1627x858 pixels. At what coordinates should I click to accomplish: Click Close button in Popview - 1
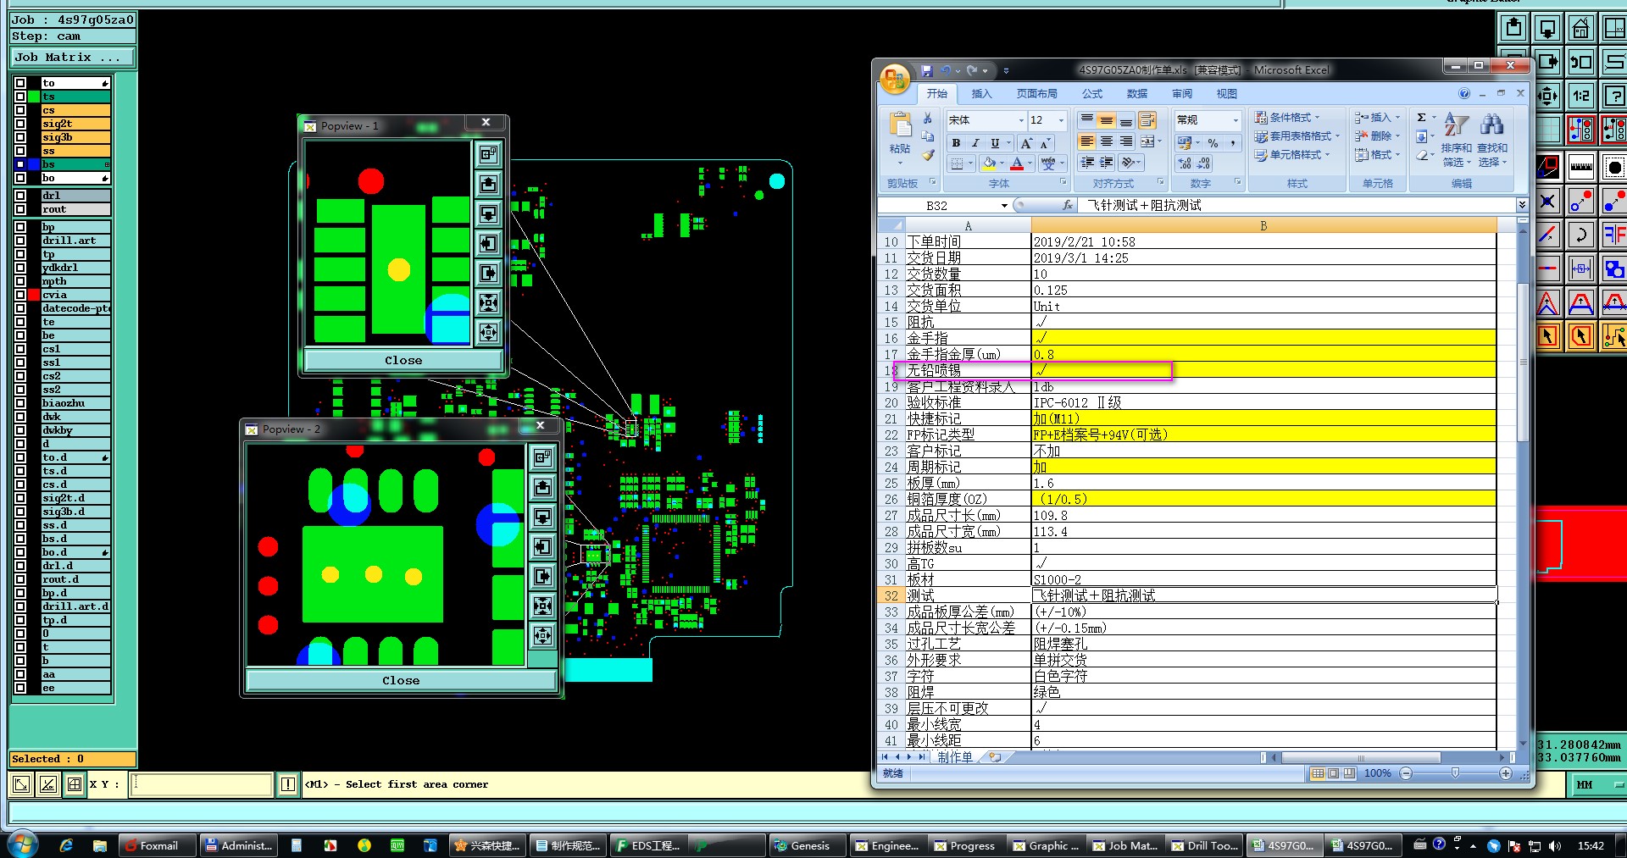coord(403,360)
